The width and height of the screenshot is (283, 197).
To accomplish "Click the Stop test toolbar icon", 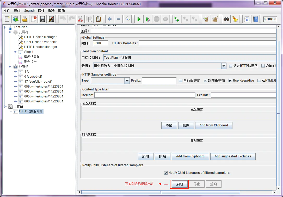I will click(x=156, y=19).
